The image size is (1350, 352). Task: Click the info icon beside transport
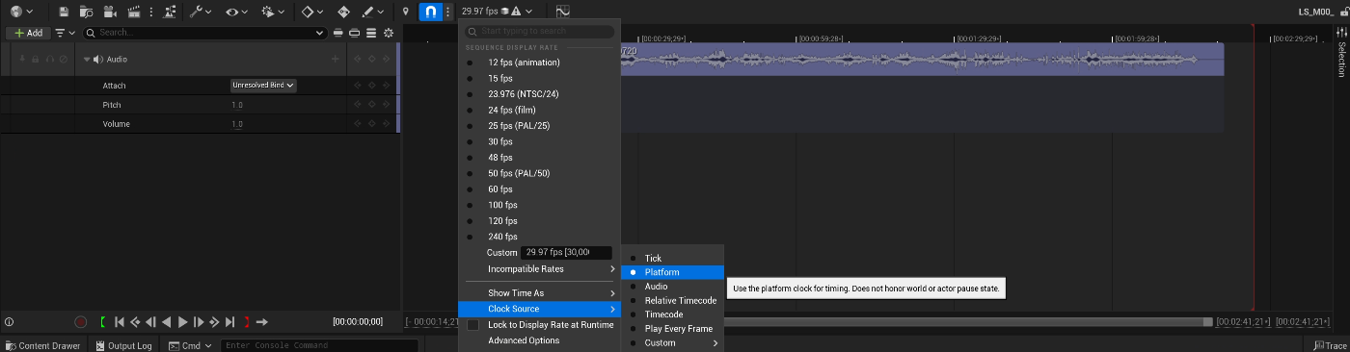click(9, 322)
